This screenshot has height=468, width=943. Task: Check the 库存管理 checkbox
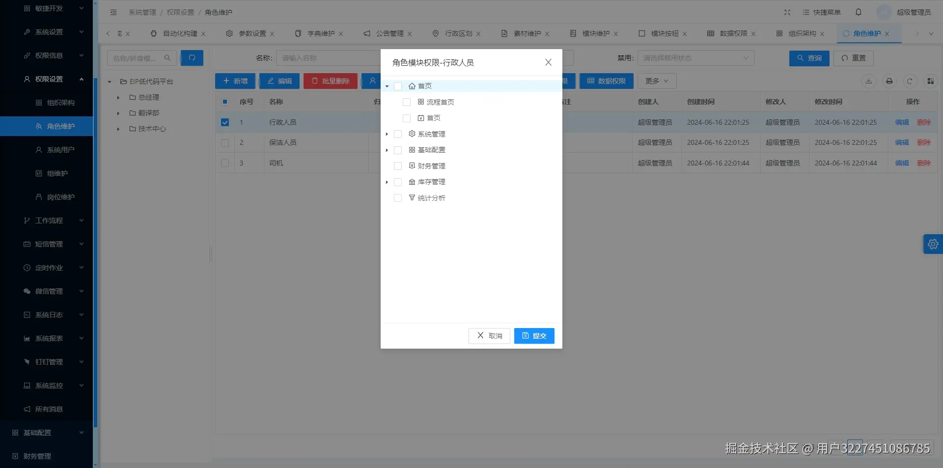point(398,182)
